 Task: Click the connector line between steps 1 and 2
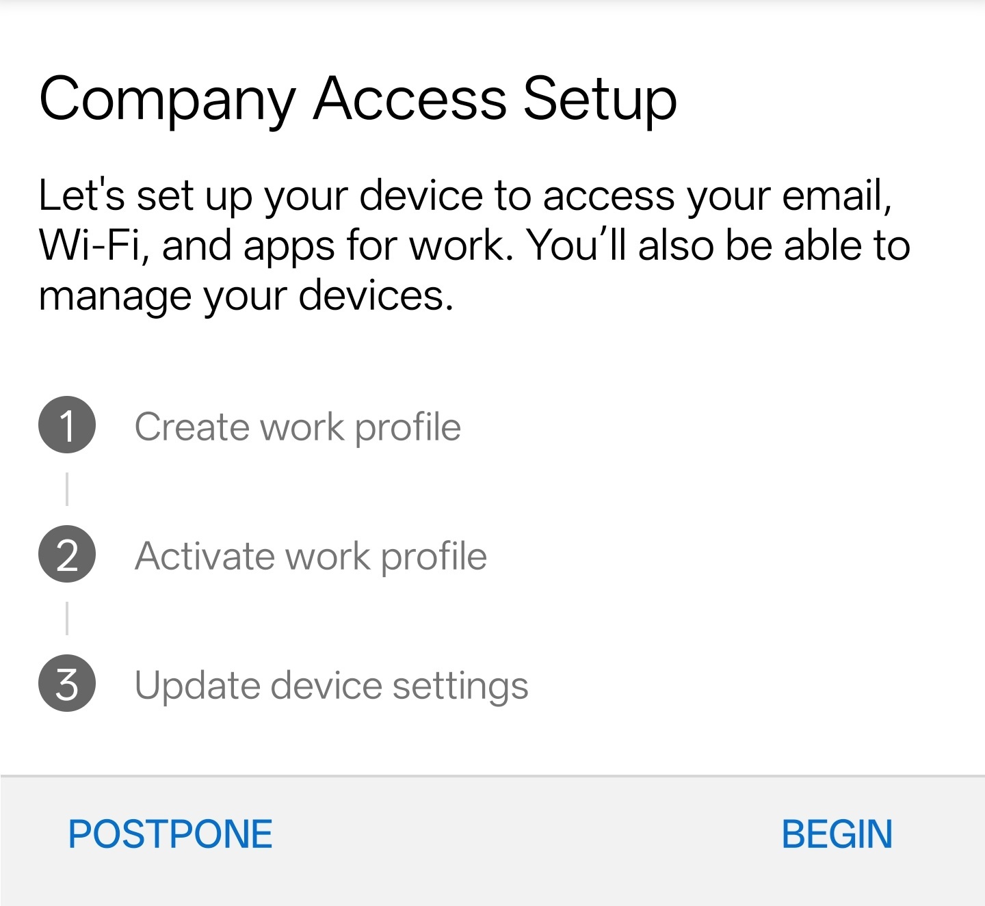tap(67, 489)
